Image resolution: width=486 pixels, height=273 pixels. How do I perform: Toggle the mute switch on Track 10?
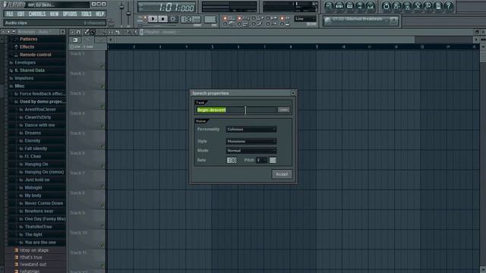click(x=102, y=246)
